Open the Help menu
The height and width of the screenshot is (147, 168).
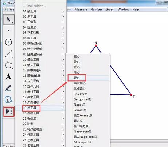point(136,10)
